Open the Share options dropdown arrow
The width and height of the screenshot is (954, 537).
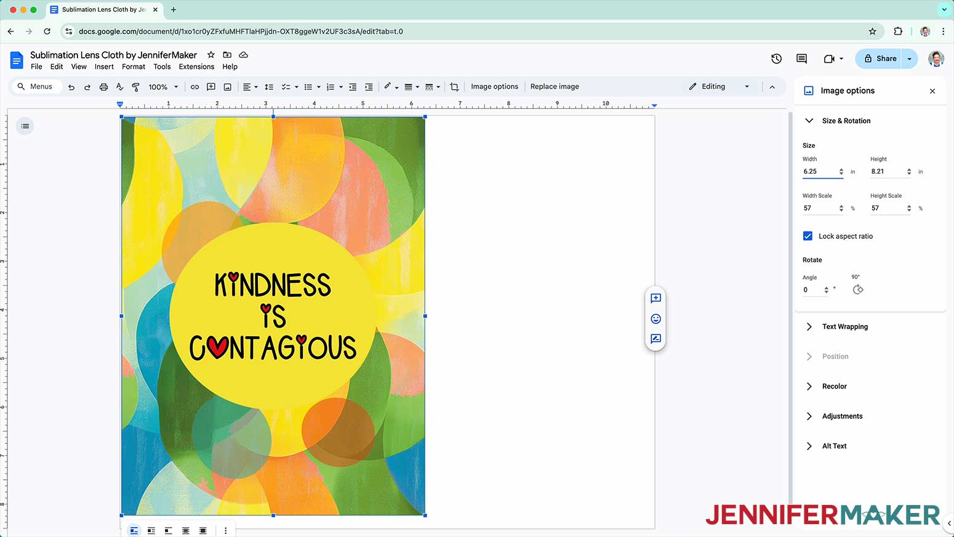(909, 59)
